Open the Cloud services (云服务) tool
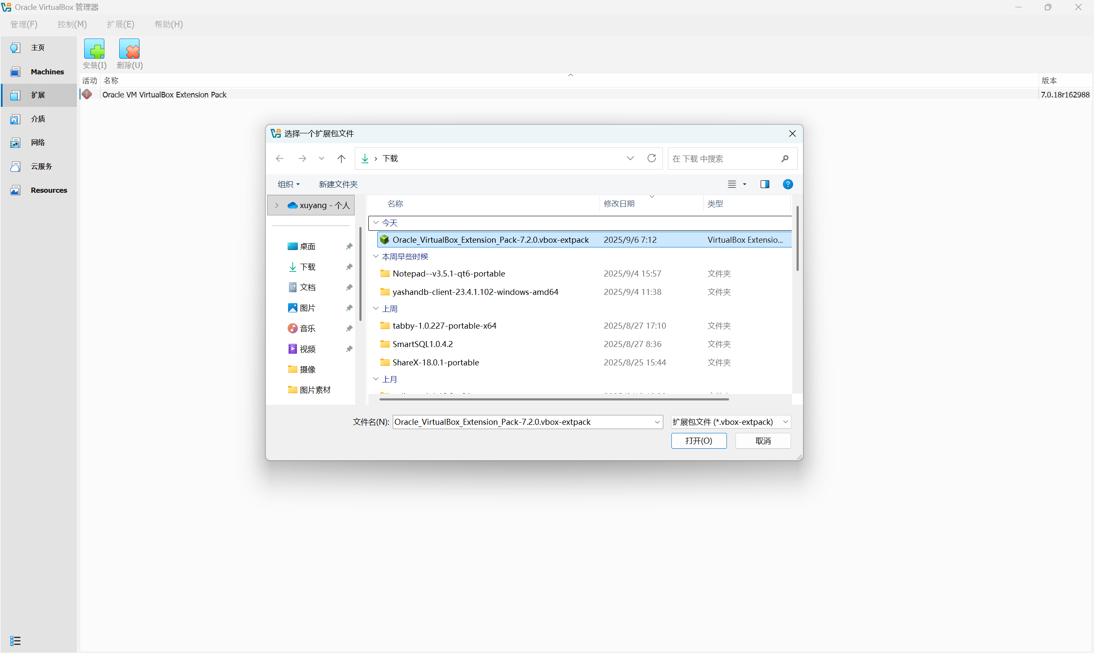Image resolution: width=1094 pixels, height=653 pixels. pyautogui.click(x=41, y=166)
